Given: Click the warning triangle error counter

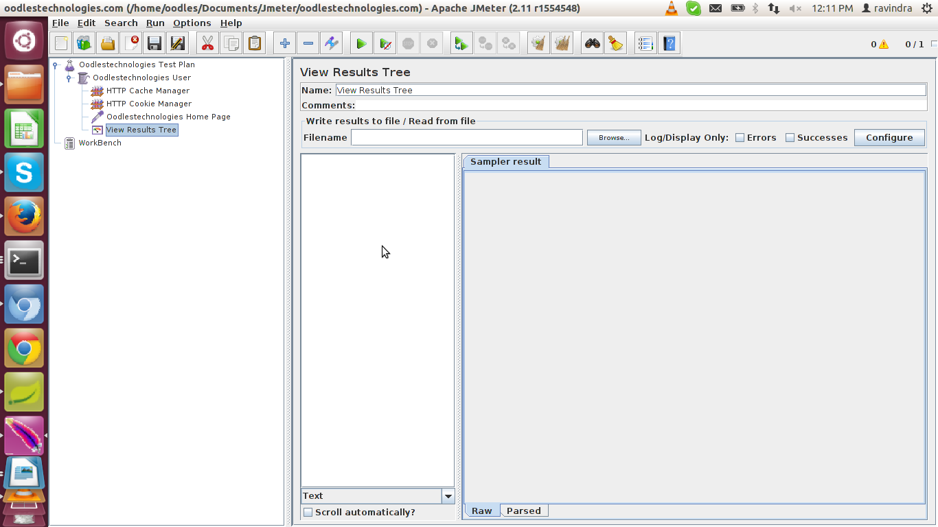Looking at the screenshot, I should pos(884,45).
